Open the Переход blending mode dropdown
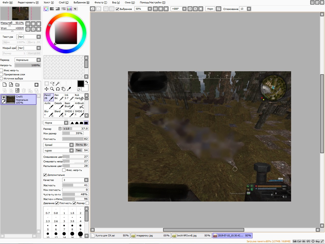The width and height of the screenshot is (325, 244). [x=28, y=60]
